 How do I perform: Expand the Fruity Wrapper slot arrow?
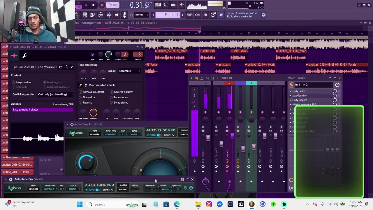tap(290, 100)
